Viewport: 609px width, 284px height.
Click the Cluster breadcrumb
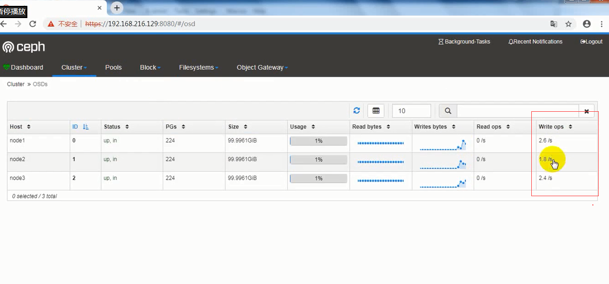(16, 84)
